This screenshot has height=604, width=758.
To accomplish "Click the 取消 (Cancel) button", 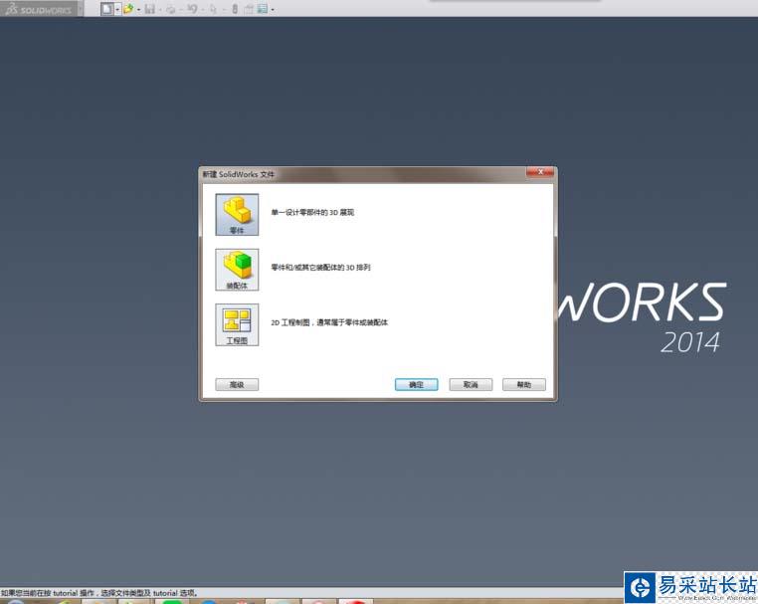I will [471, 384].
